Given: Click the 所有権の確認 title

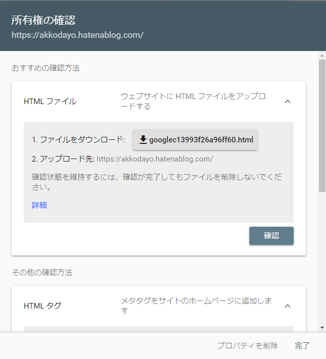Looking at the screenshot, I should click(x=43, y=20).
